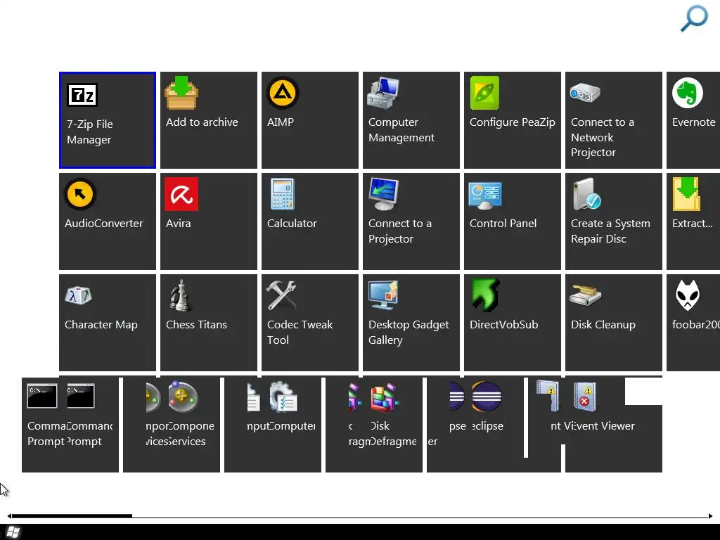Click the Control Panel label
Viewport: 720px width, 540px height.
pos(503,224)
